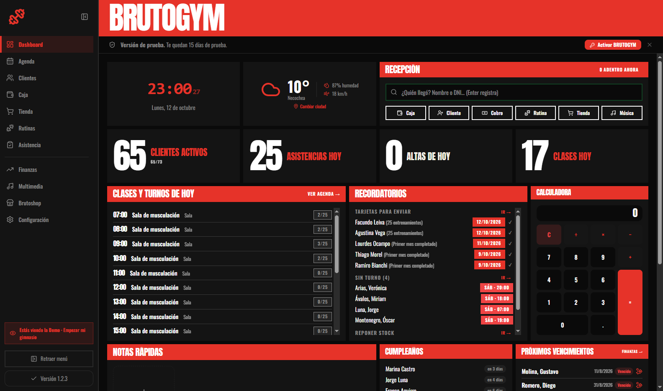Image resolution: width=663 pixels, height=391 pixels.
Task: Focus the ¿Quién llegó? search field
Action: point(514,92)
